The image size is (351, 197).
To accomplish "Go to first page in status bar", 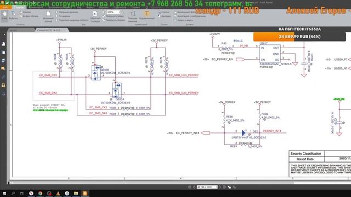I will point(190,187).
